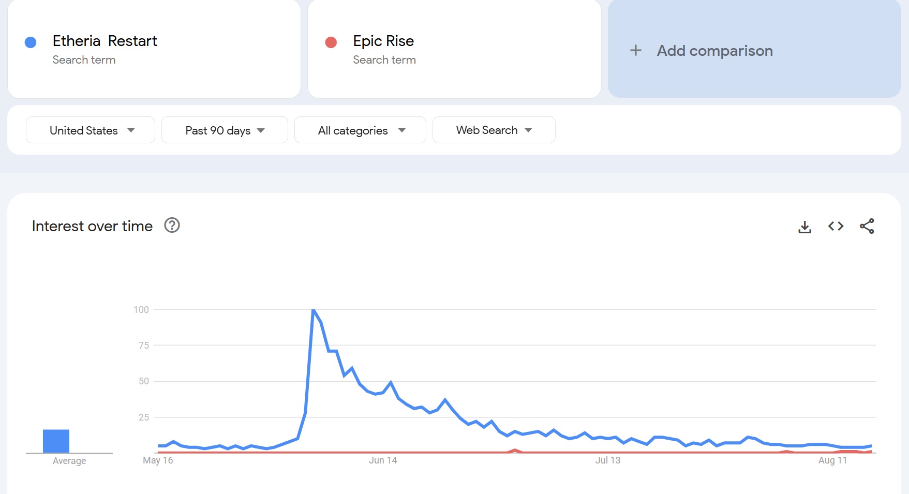Click the peak of the blue line
This screenshot has height=494, width=909.
point(314,310)
